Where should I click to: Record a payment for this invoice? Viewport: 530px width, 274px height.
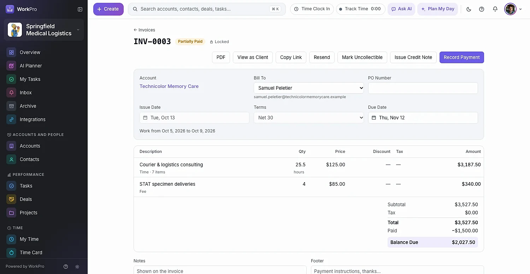tap(462, 57)
